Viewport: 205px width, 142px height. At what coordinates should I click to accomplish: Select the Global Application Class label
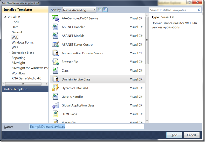pos(78,105)
